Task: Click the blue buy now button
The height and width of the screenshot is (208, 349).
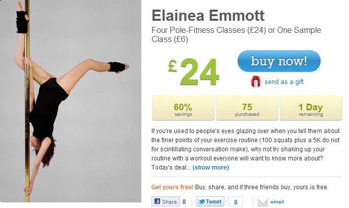Action: point(279,62)
